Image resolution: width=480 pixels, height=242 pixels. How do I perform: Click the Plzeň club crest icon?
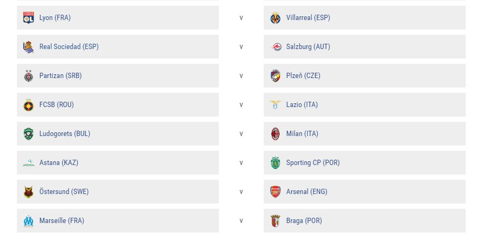[275, 76]
